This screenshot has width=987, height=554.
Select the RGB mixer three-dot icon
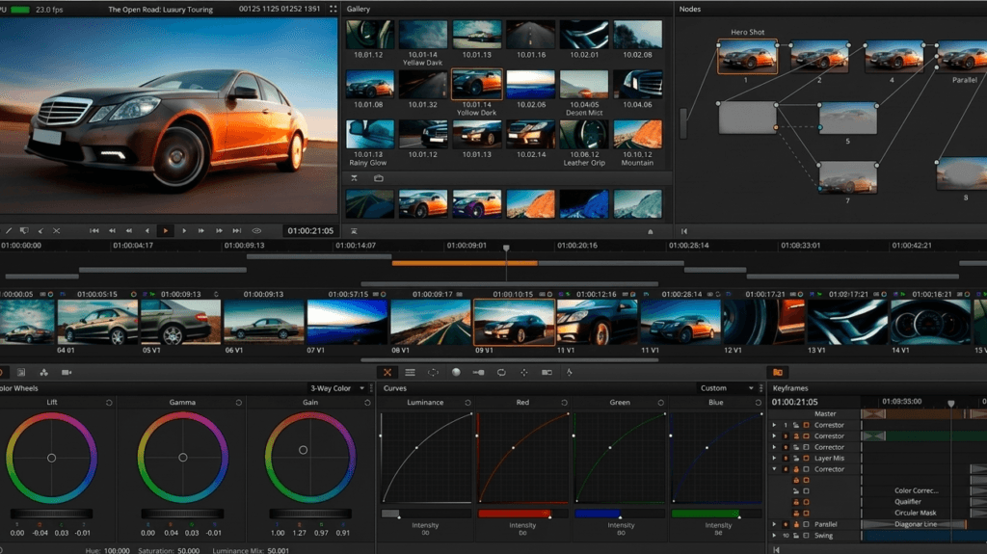pyautogui.click(x=43, y=373)
